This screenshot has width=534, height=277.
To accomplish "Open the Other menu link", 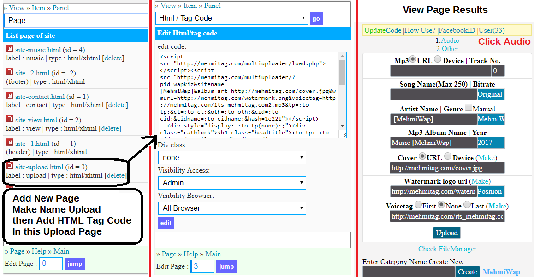I will click(450, 49).
